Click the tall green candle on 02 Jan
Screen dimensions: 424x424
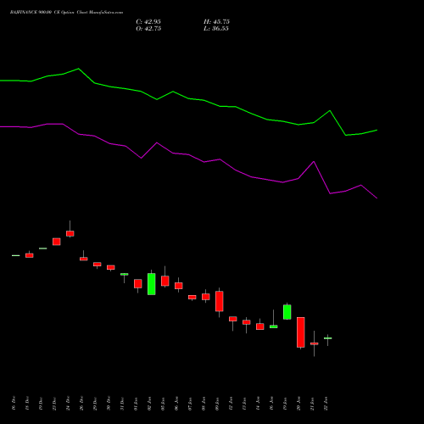click(x=152, y=284)
